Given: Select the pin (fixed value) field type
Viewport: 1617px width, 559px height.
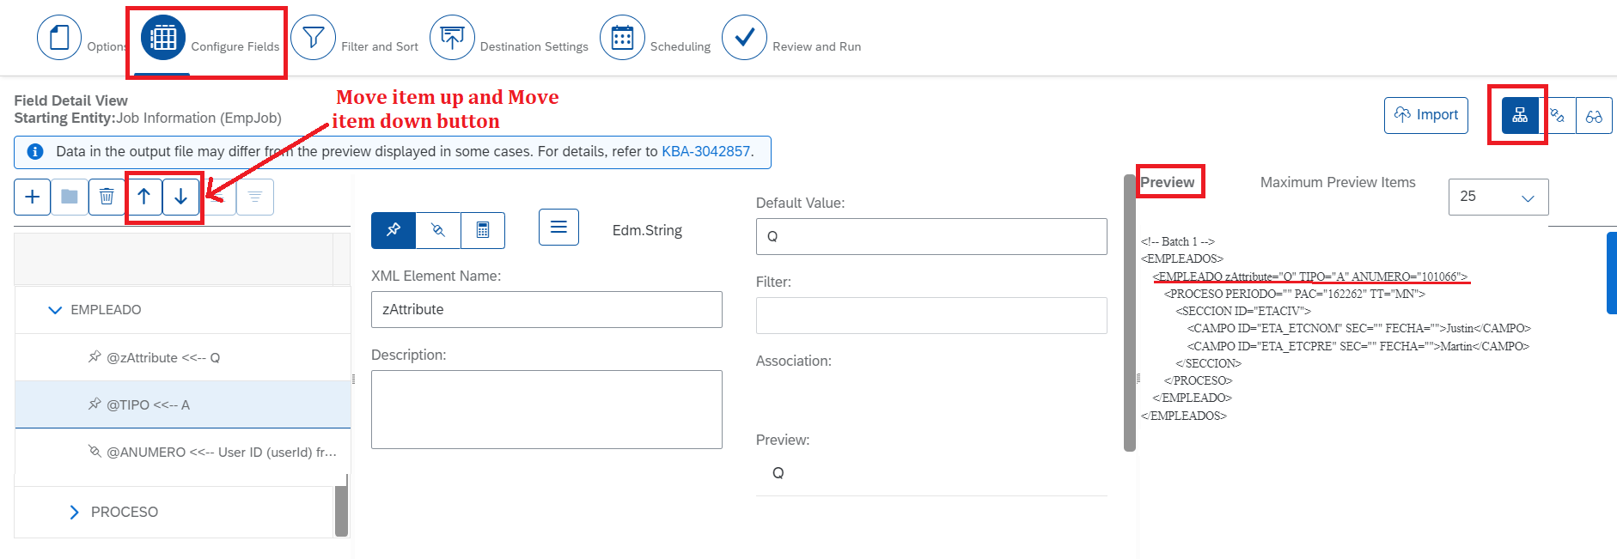Looking at the screenshot, I should pos(394,230).
